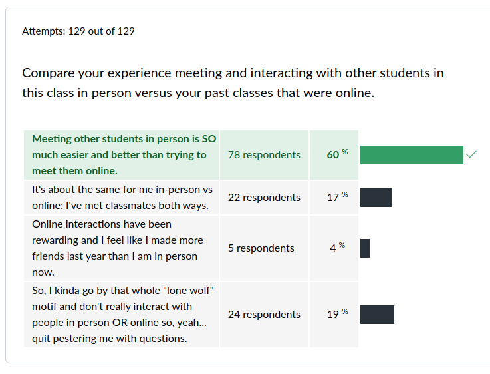Click the 'Attempts: 129 out of 129' text
This screenshot has width=490, height=374.
point(78,31)
